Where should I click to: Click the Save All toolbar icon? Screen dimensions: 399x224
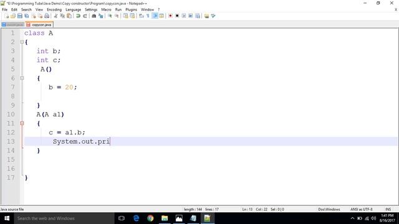point(26,16)
